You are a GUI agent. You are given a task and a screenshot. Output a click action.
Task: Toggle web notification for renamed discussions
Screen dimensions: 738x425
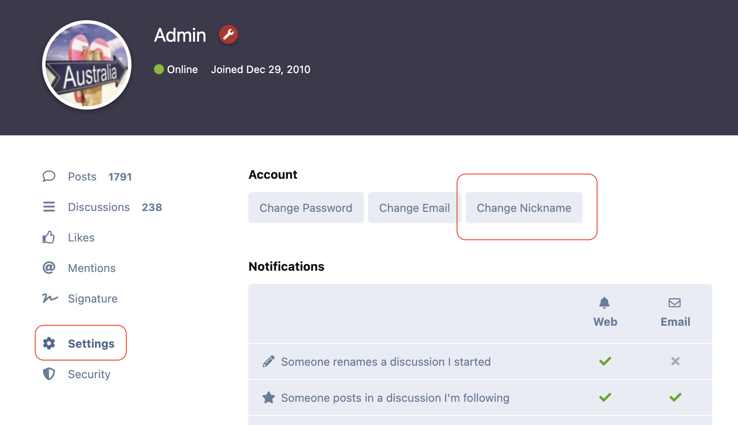(605, 361)
